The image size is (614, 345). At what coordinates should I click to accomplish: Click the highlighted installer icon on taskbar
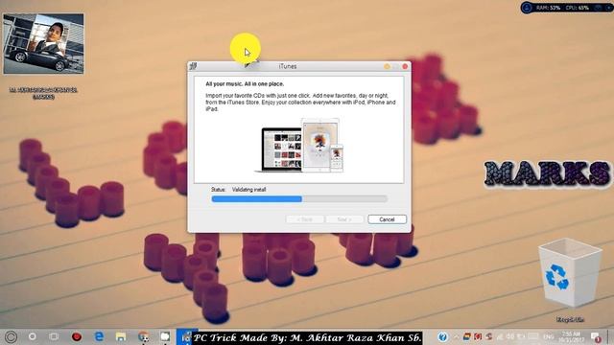click(x=185, y=336)
